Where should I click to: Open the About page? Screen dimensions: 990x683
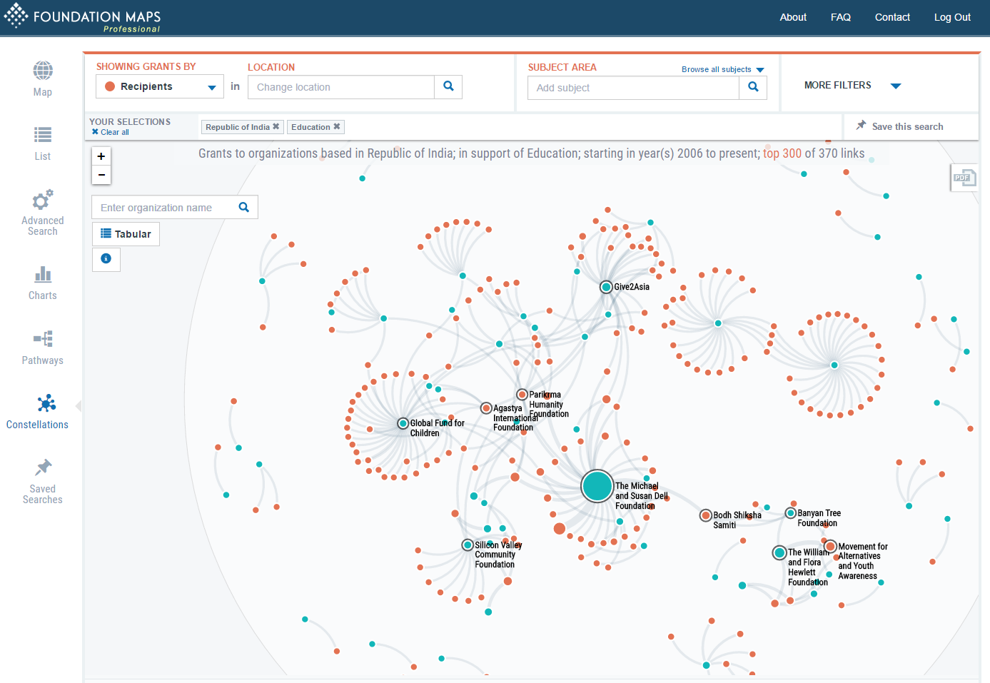(x=793, y=17)
